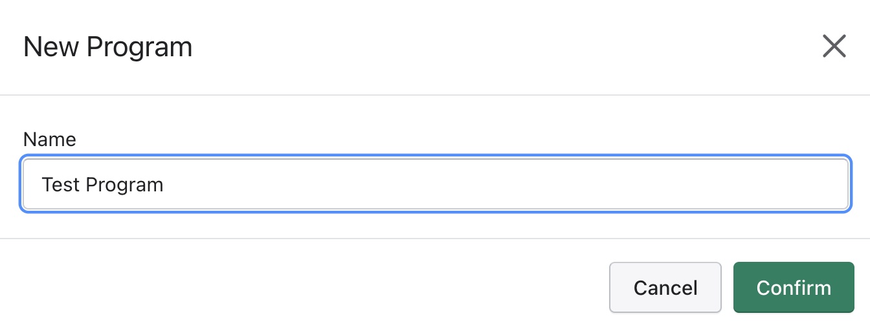Place cursor in the program name box
This screenshot has width=870, height=331.
coord(435,185)
